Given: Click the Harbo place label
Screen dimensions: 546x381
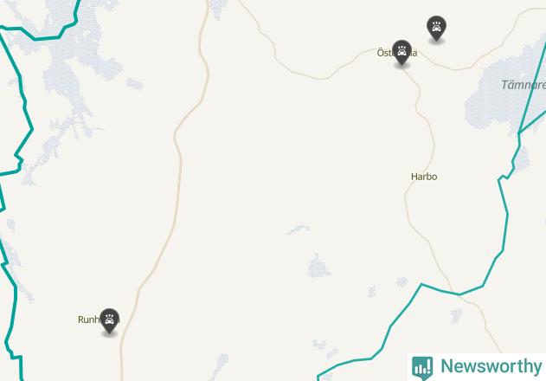Looking at the screenshot, I should (424, 177).
